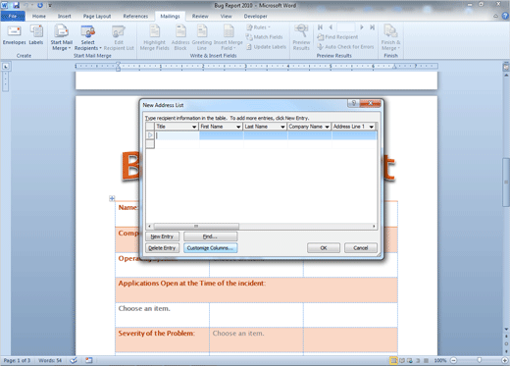Open Select Recipients menu

[x=87, y=37]
